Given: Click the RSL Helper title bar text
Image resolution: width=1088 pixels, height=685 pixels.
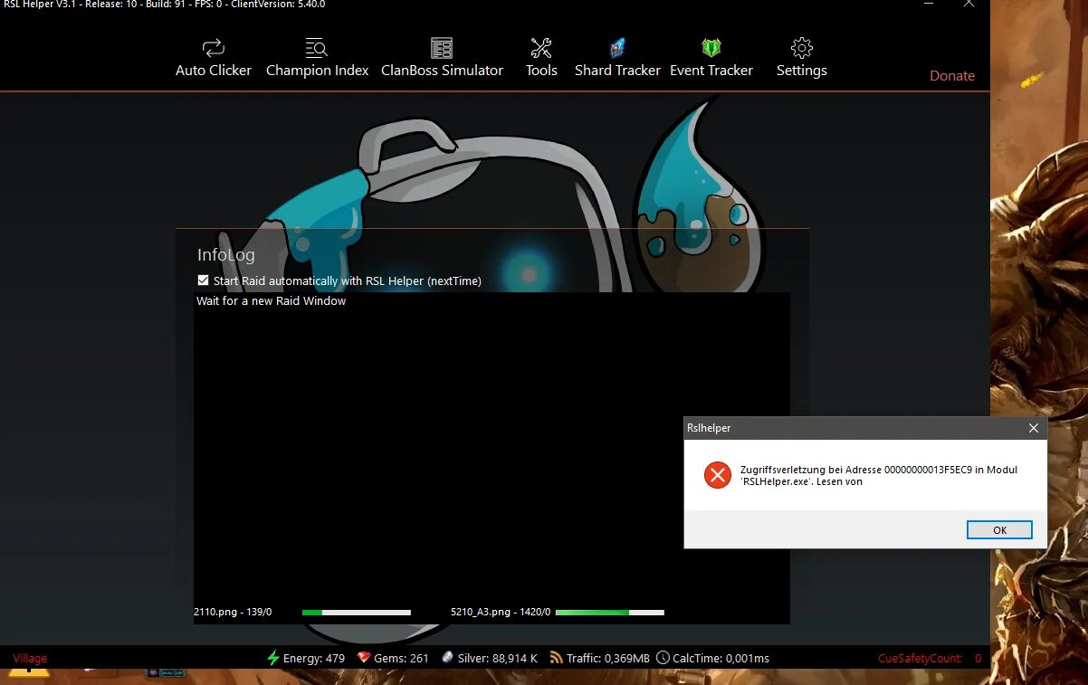Looking at the screenshot, I should click(x=164, y=5).
